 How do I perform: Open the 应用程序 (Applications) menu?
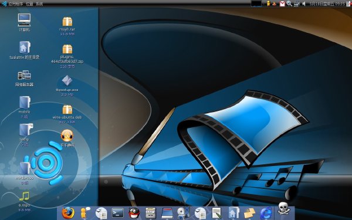pyautogui.click(x=15, y=4)
